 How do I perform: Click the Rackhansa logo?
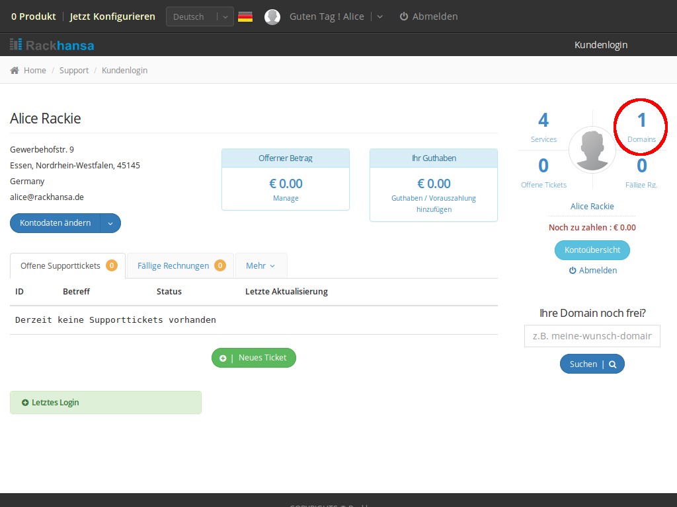coord(52,45)
